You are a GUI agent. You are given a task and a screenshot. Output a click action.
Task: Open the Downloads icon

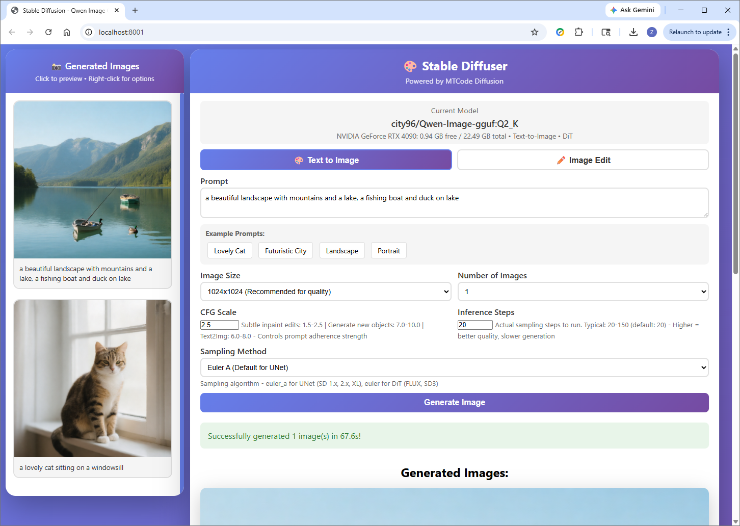pyautogui.click(x=633, y=32)
